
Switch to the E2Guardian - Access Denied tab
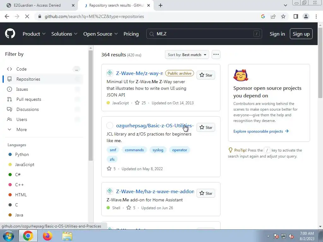tap(37, 5)
